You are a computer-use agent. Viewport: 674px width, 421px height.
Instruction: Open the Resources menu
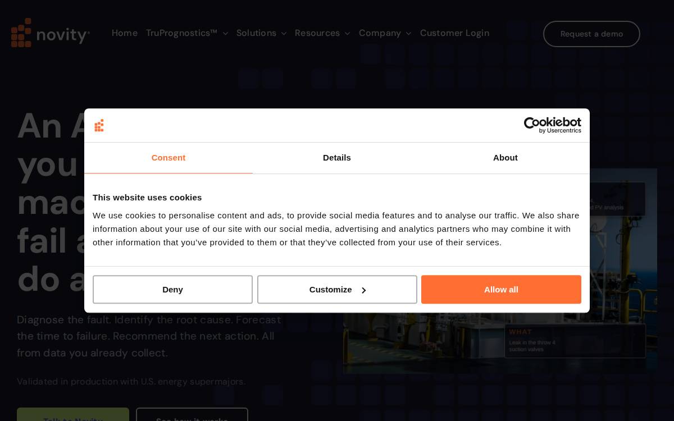317,33
